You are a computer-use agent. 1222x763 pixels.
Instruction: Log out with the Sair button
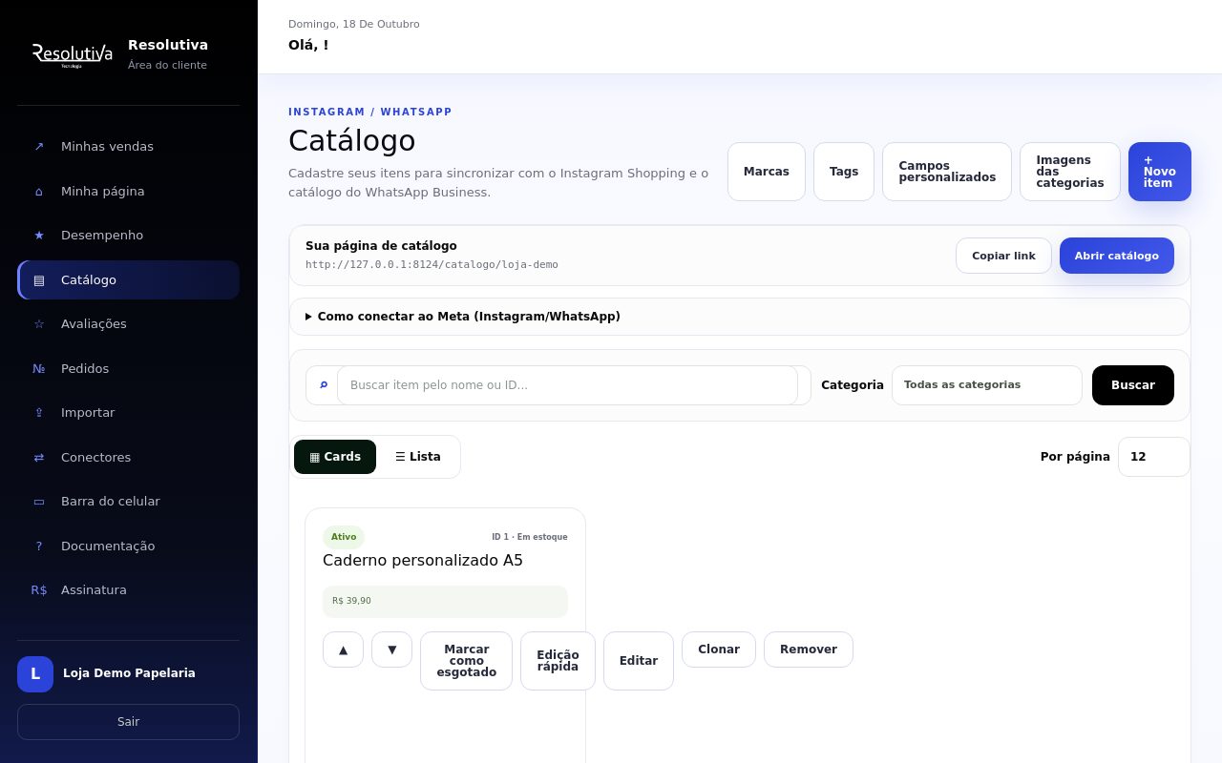tap(128, 722)
